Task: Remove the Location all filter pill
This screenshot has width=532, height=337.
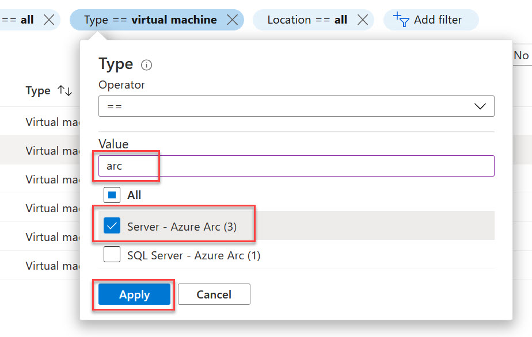Action: coord(363,19)
